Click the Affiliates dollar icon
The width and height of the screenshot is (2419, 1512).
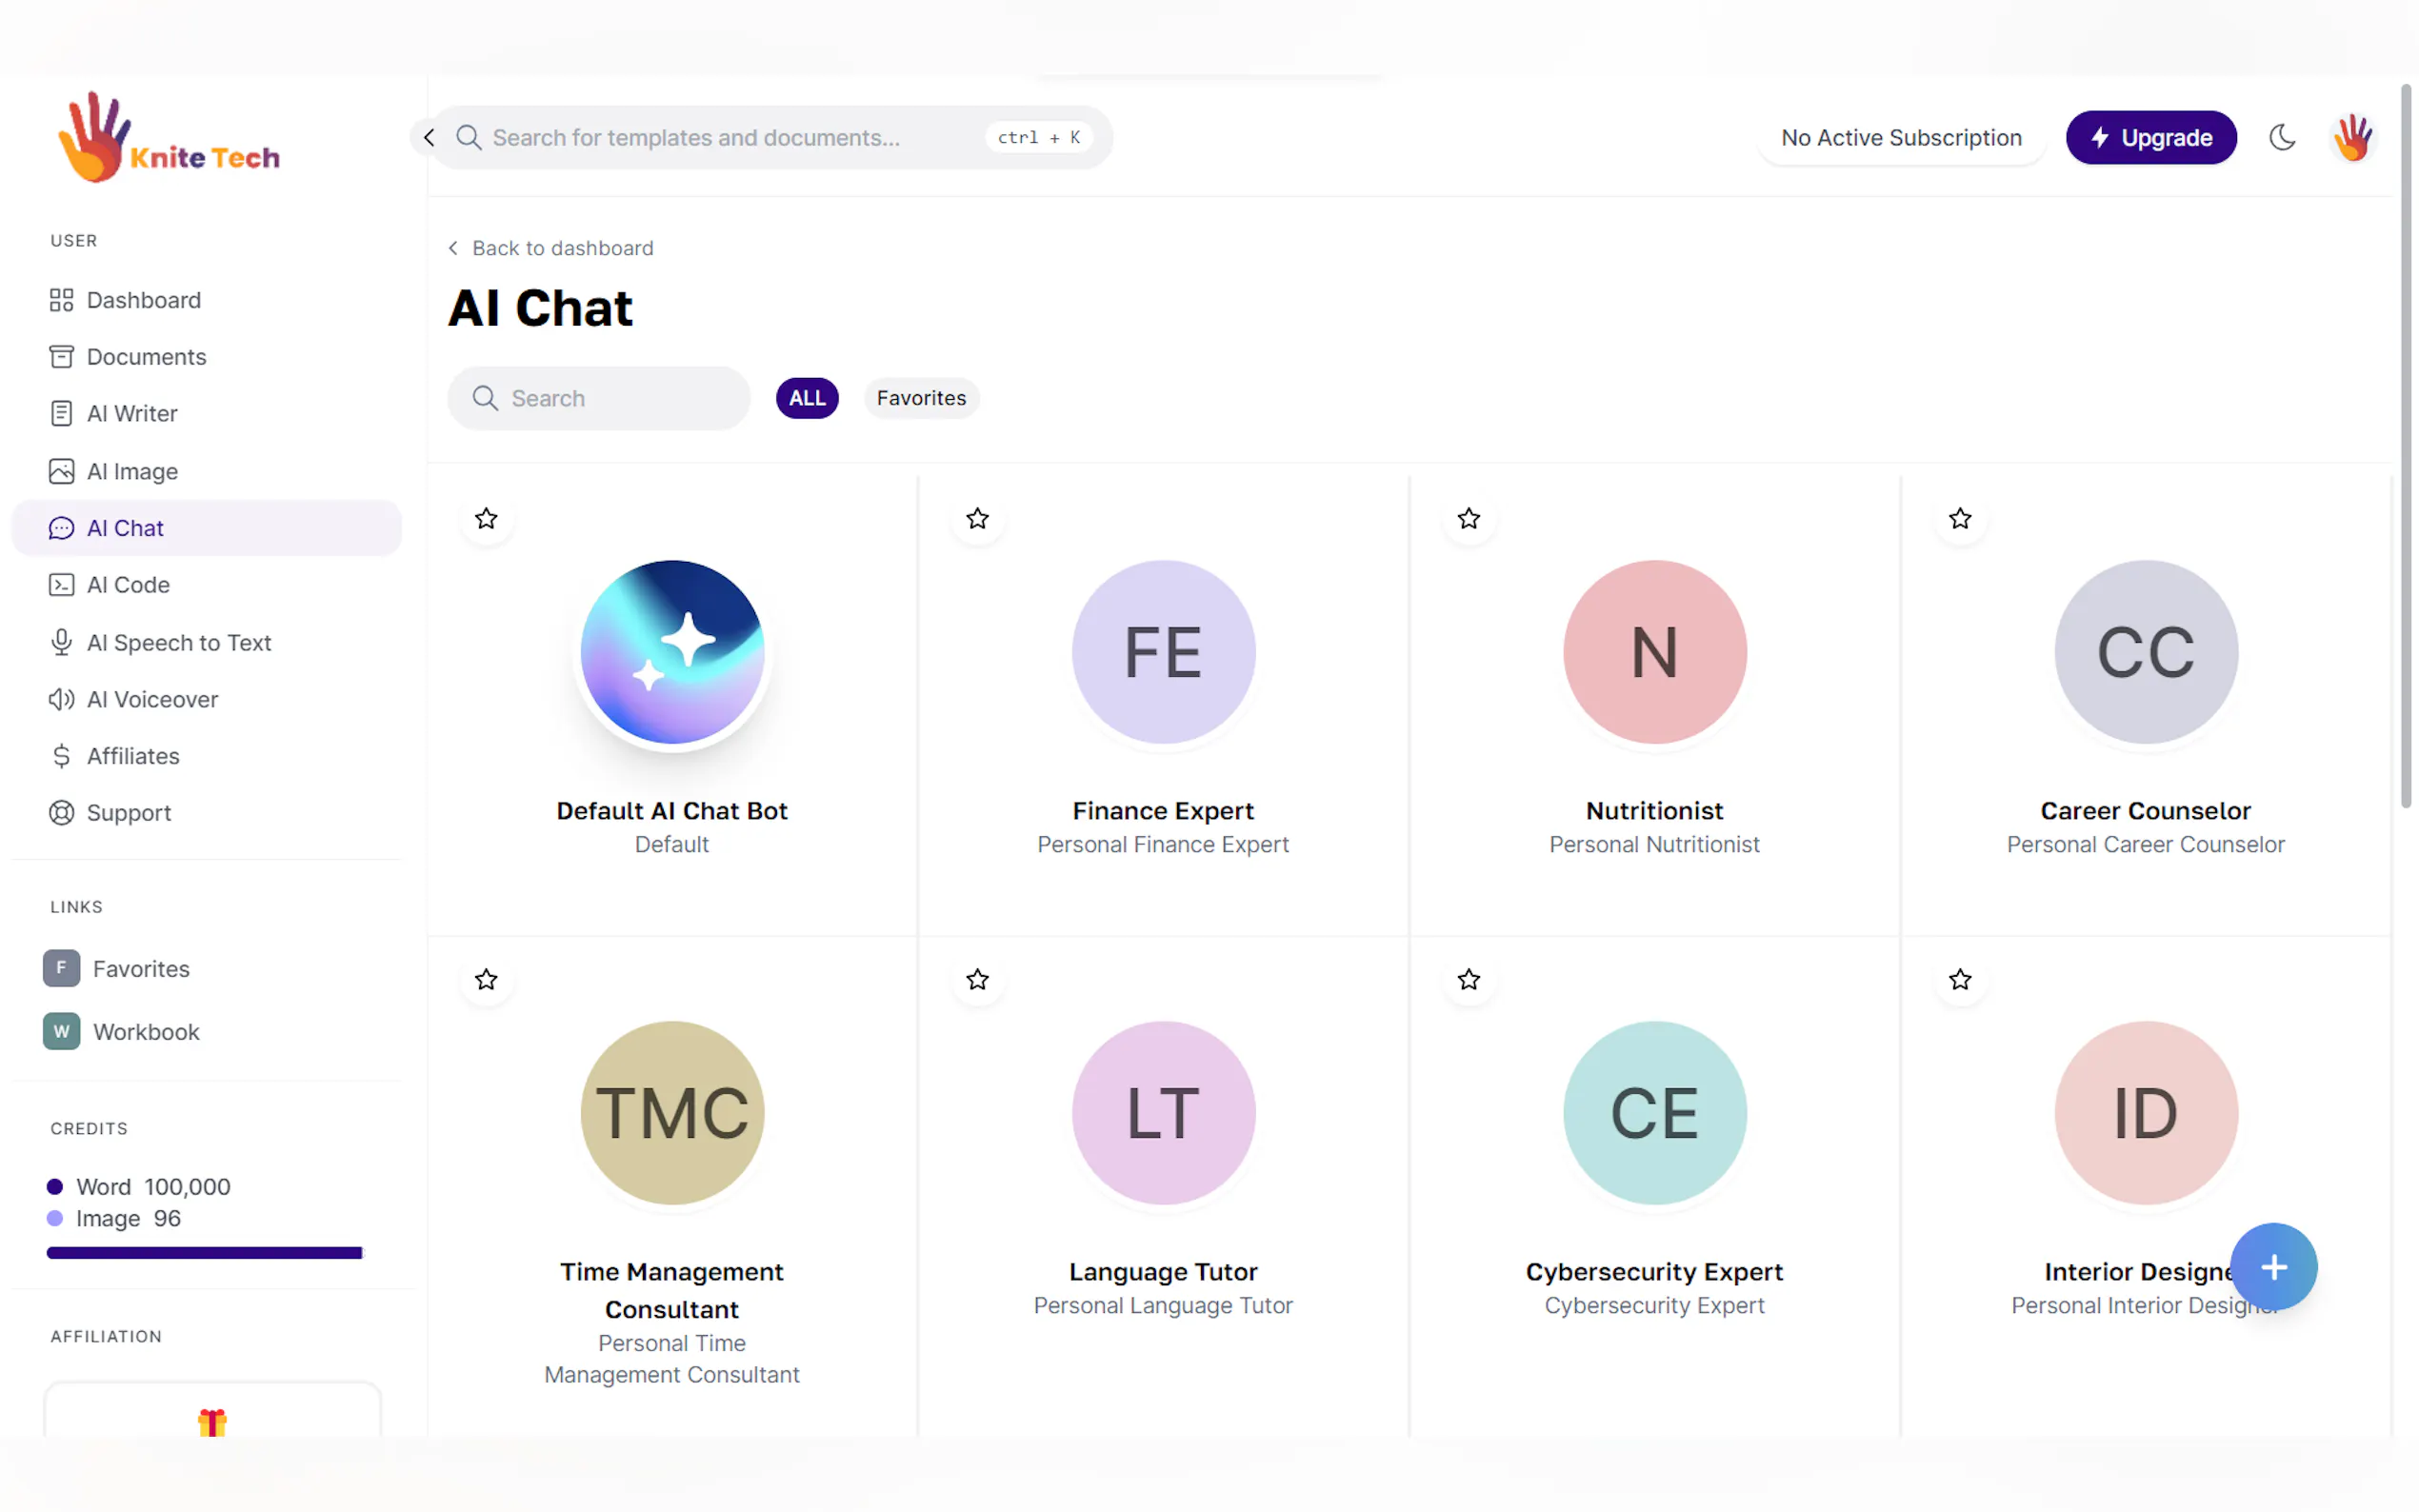pos(61,756)
